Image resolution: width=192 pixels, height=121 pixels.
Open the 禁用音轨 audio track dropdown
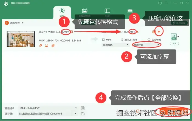115,45
